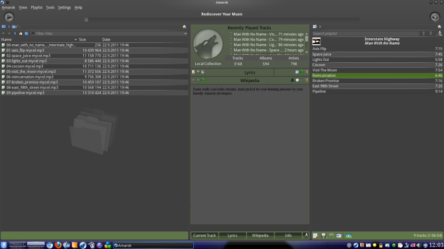Show the Wikipedia artist page icon
The height and width of the screenshot is (249, 444).
tap(293, 80)
